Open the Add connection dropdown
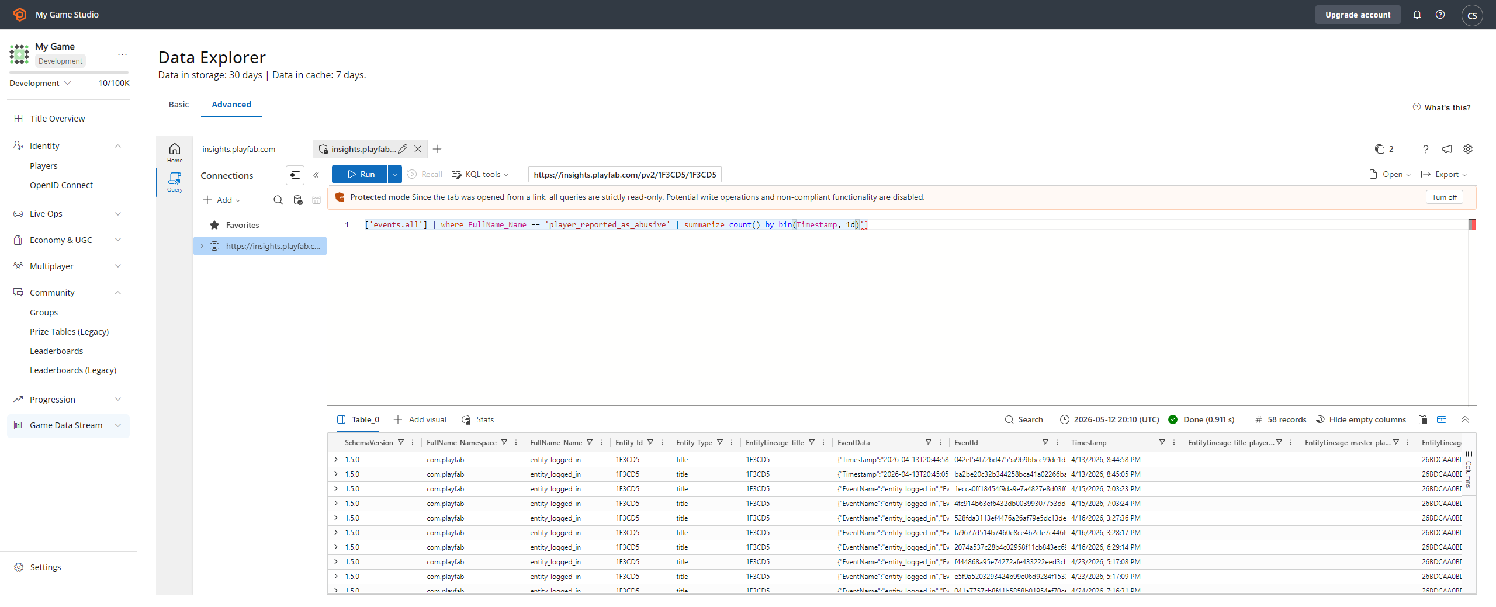This screenshot has height=607, width=1496. tap(221, 200)
